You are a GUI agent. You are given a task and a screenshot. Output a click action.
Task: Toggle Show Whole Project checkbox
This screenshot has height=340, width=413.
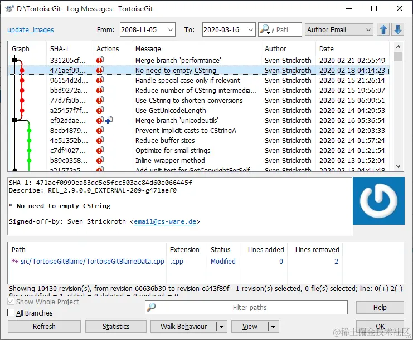click(x=11, y=302)
